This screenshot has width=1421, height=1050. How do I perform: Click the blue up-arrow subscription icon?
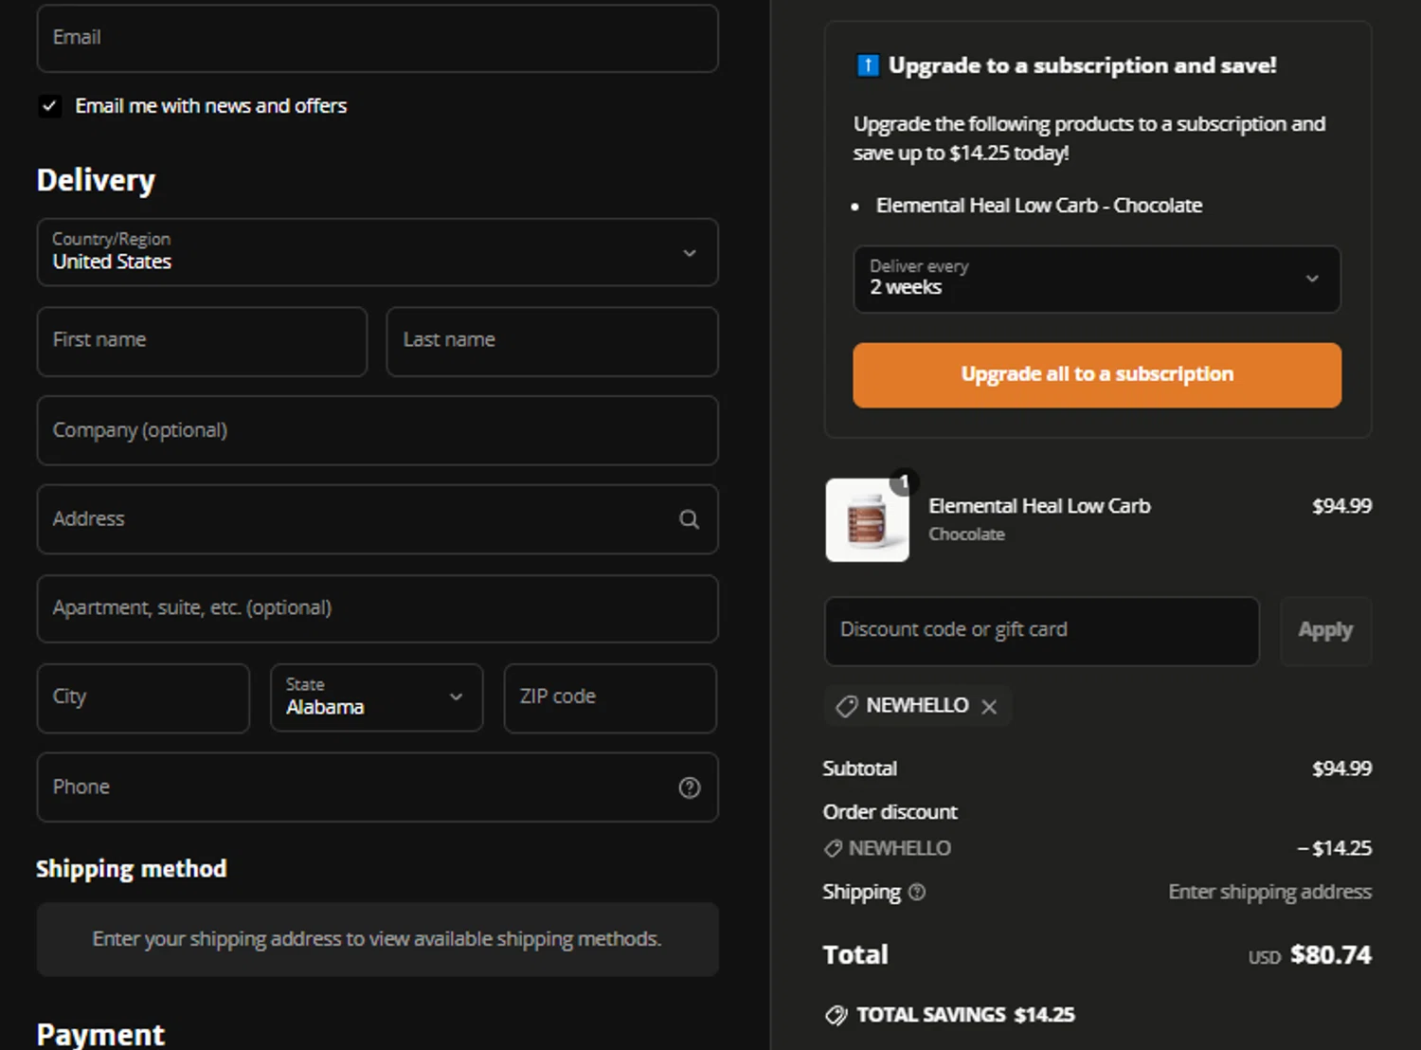click(868, 65)
